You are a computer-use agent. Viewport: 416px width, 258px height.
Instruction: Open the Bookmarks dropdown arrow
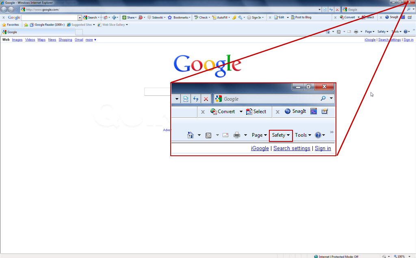[189, 17]
